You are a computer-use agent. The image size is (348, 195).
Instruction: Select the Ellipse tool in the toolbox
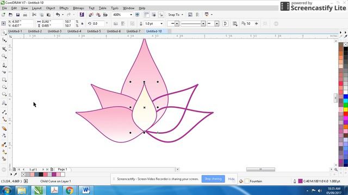(4, 87)
